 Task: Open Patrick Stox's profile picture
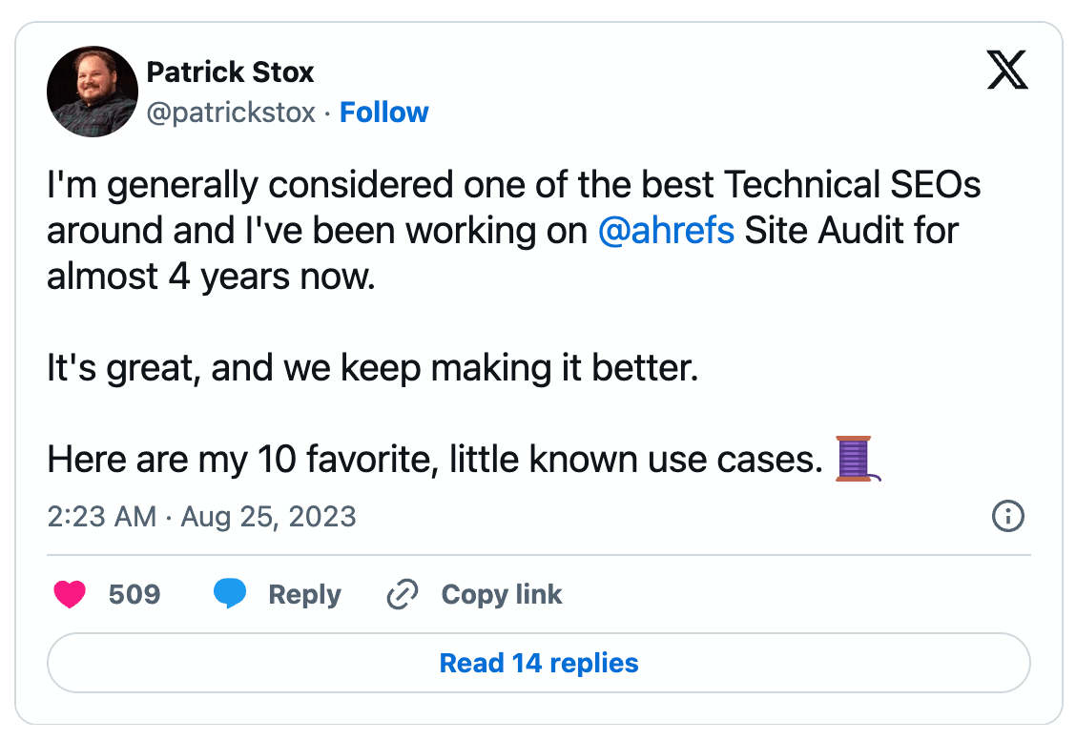point(93,92)
